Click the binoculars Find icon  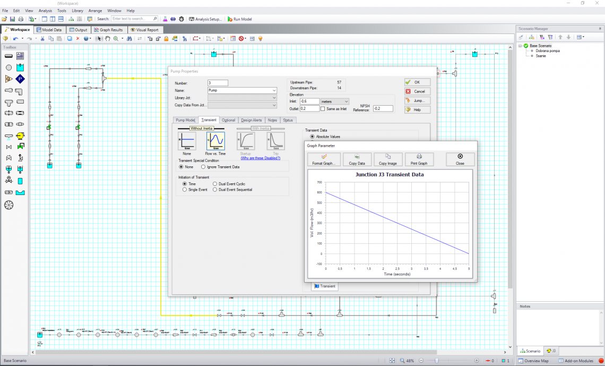click(x=129, y=38)
